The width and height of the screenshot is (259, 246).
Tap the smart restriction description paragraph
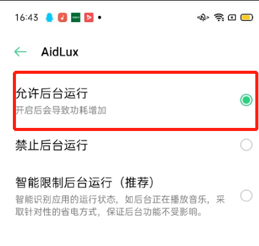(120, 205)
